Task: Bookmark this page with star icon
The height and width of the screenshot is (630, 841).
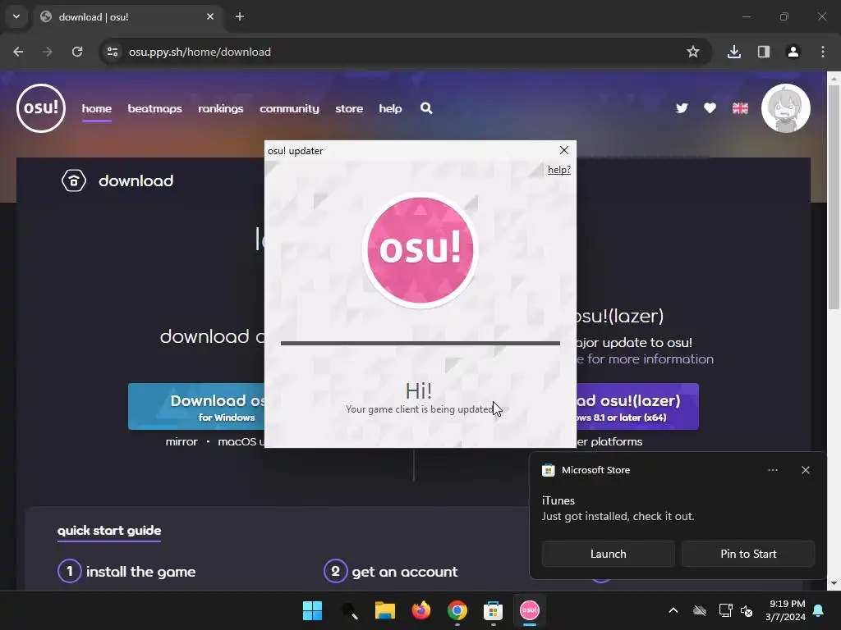Action: tap(693, 52)
